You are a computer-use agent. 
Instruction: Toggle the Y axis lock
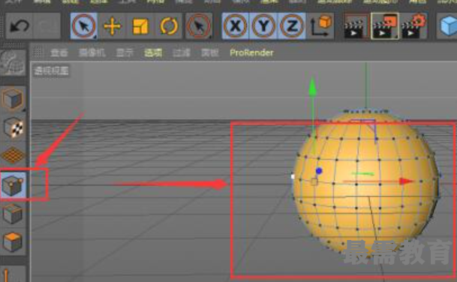pyautogui.click(x=263, y=26)
